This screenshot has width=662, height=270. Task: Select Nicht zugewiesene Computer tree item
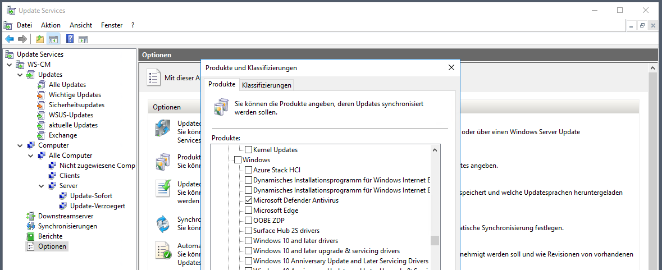click(x=97, y=166)
